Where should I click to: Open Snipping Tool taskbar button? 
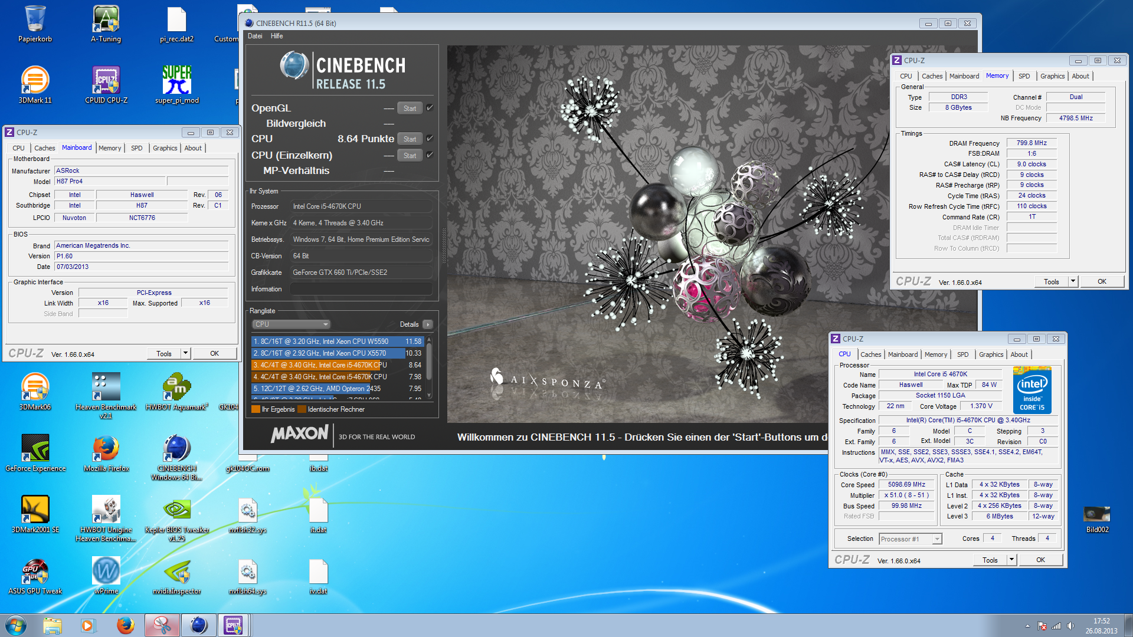(162, 625)
